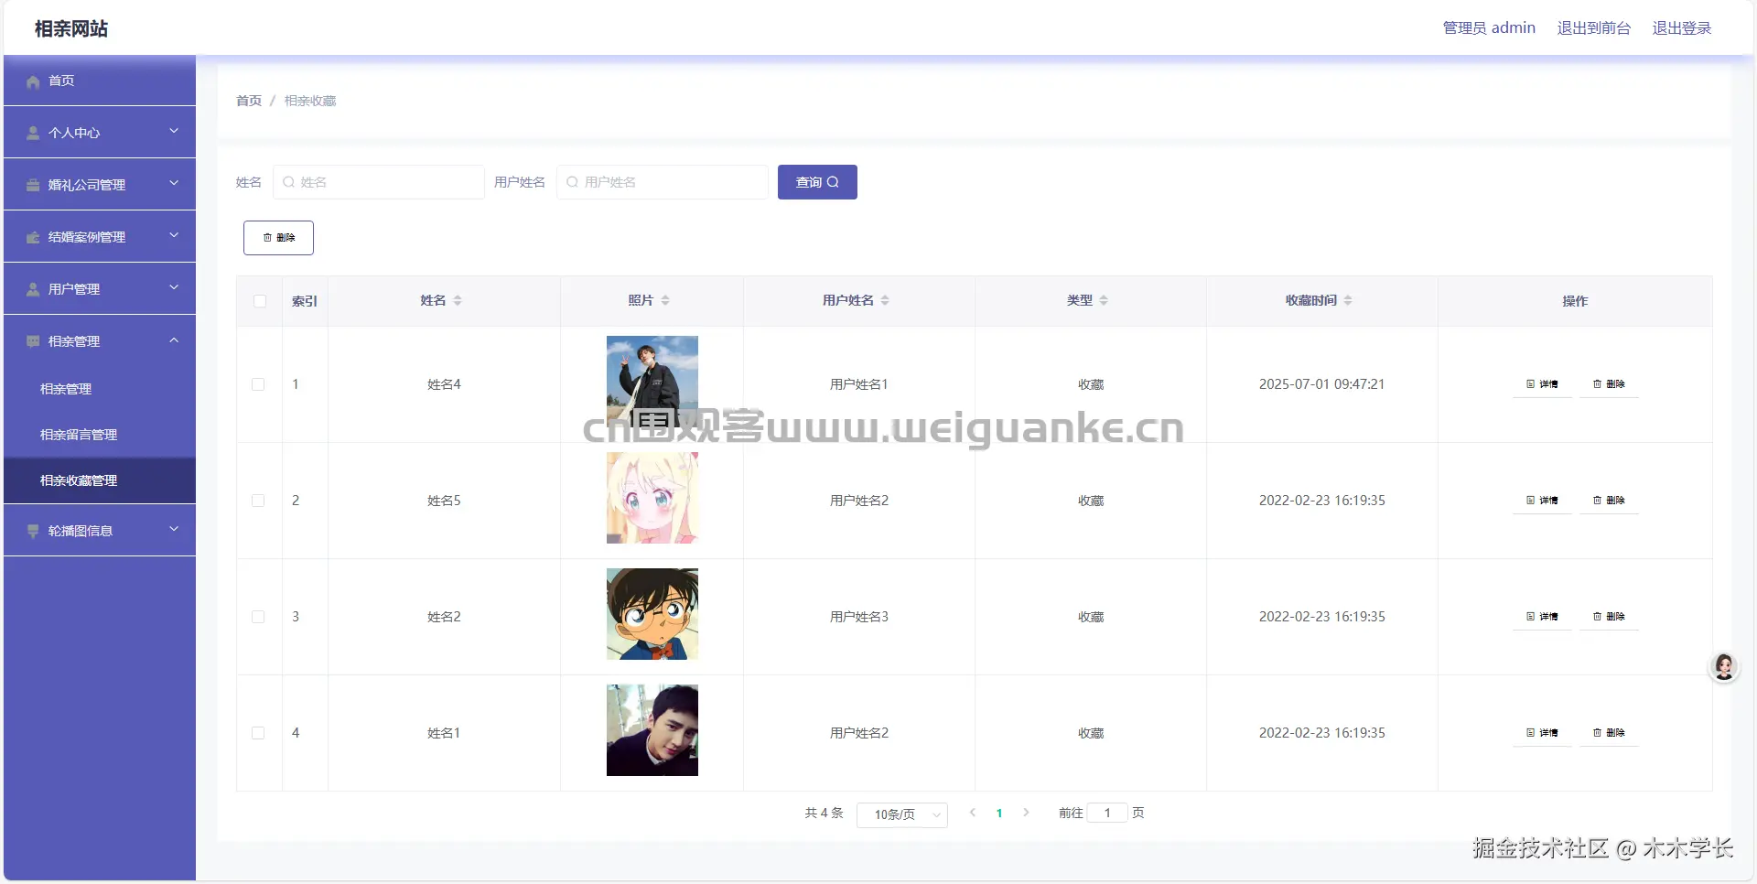Select 相亲留言管理 in the sidebar

point(77,435)
